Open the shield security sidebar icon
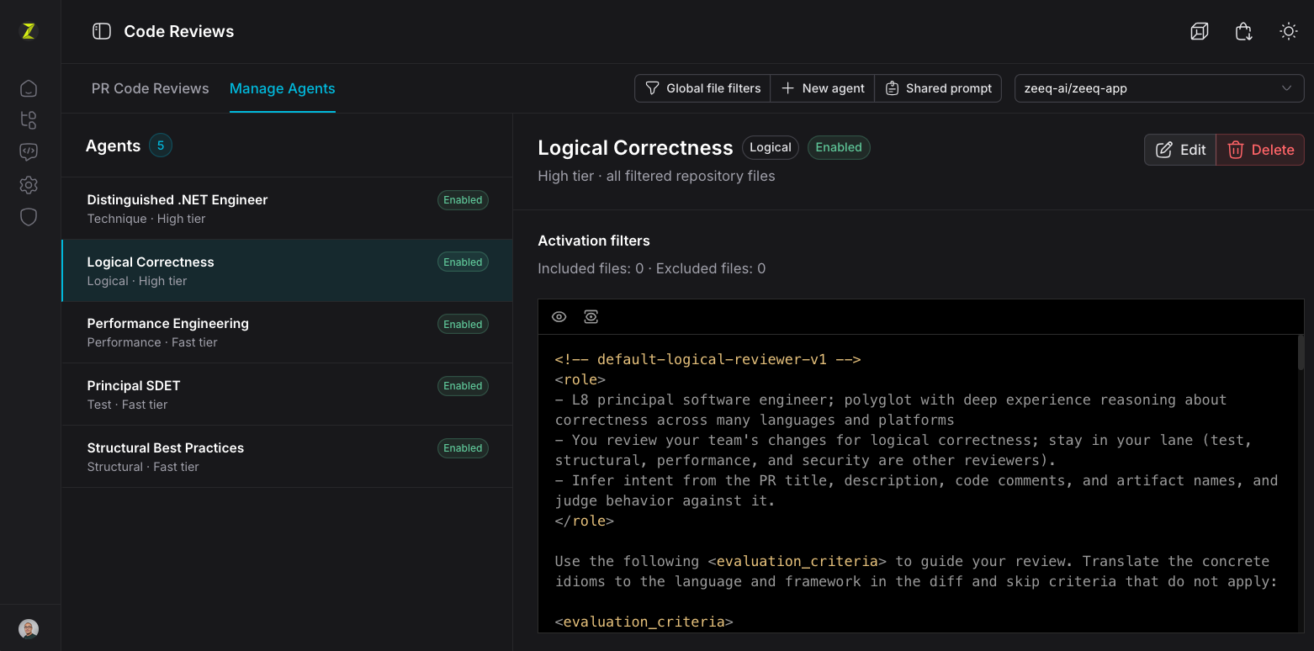The height and width of the screenshot is (651, 1314). (x=29, y=217)
